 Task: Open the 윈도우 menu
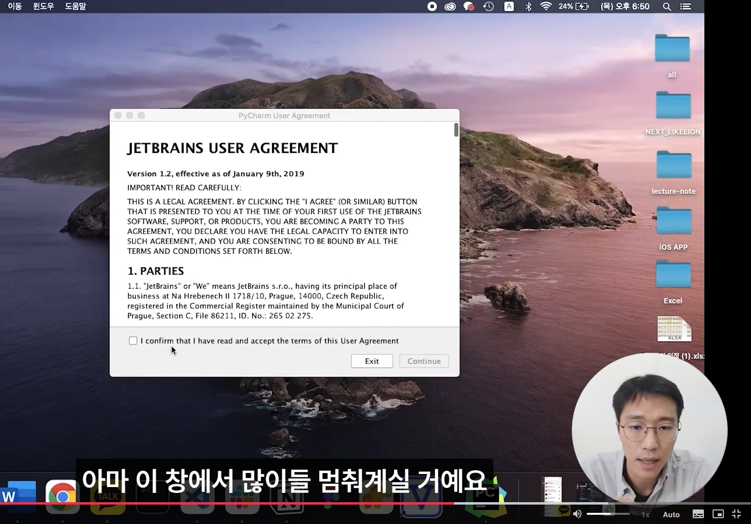click(44, 6)
